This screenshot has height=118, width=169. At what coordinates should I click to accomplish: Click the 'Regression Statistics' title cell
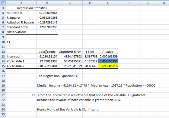32,8
